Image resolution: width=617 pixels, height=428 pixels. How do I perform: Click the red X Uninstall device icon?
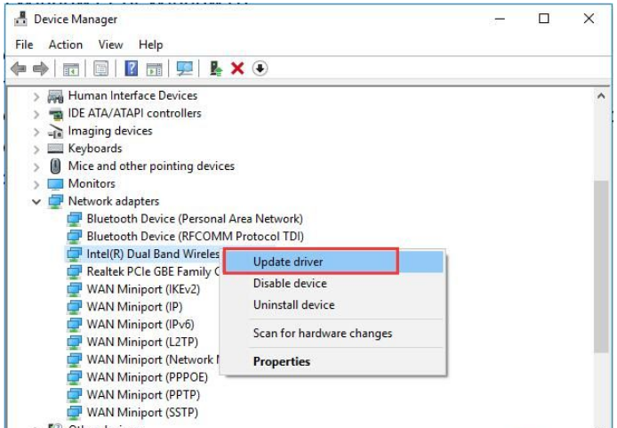237,69
